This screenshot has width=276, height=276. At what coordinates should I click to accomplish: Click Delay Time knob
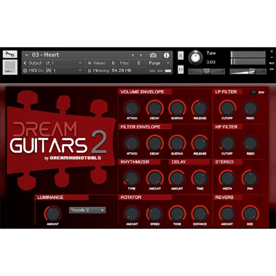click(x=200, y=178)
